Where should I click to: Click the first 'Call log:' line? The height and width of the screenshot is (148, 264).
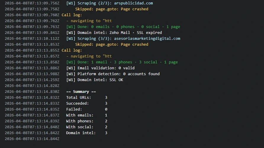(72, 15)
